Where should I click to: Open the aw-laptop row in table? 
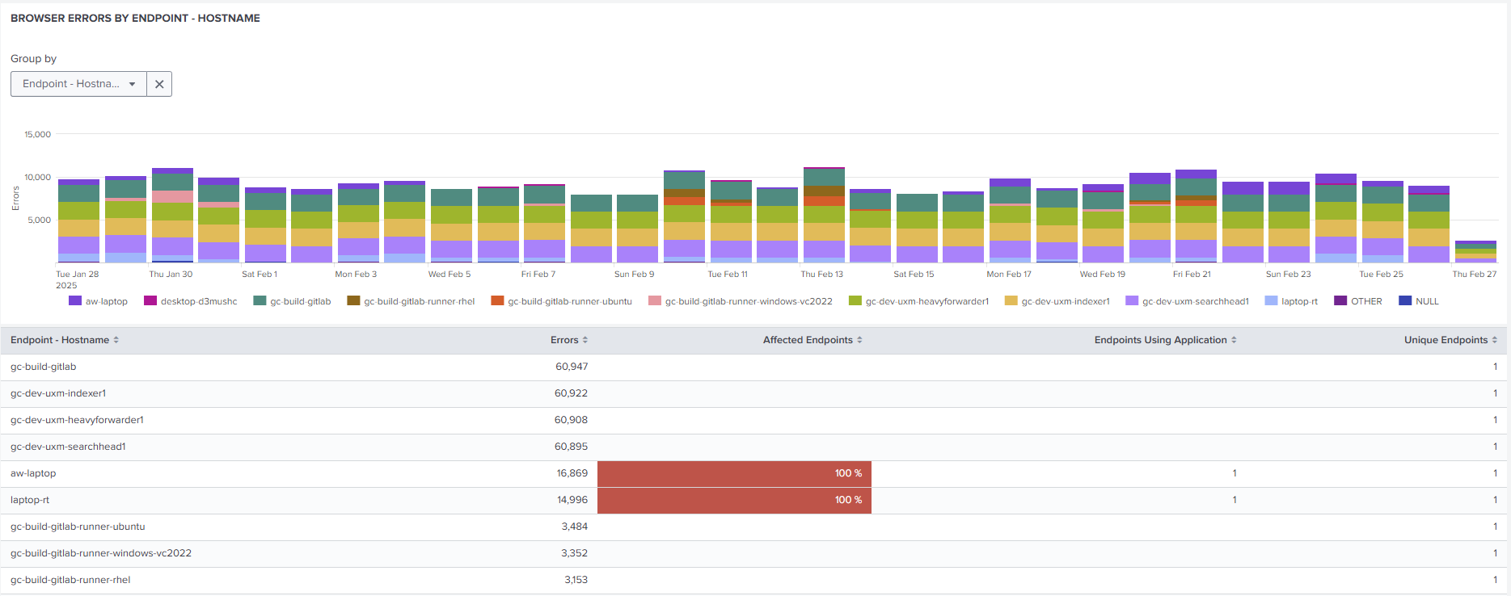click(33, 473)
